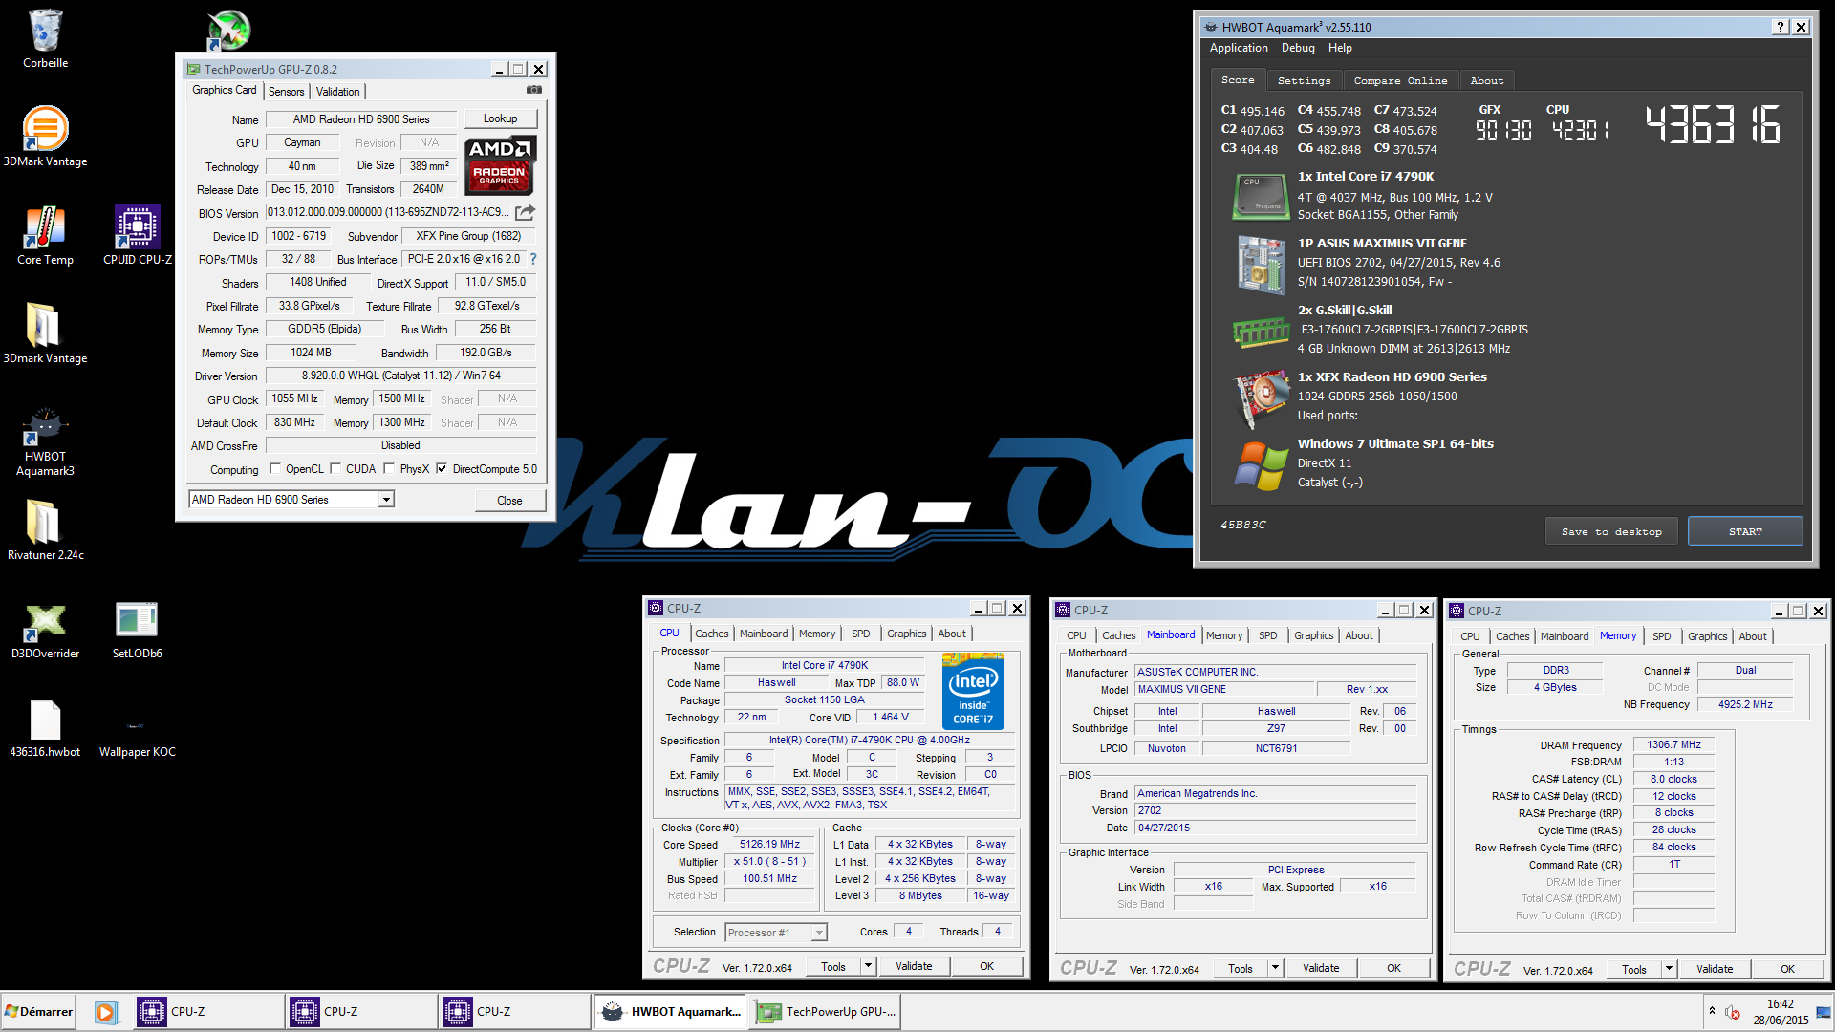Open the Wallpaper KOC desktop icon
Image resolution: width=1835 pixels, height=1032 pixels.
pos(137,736)
